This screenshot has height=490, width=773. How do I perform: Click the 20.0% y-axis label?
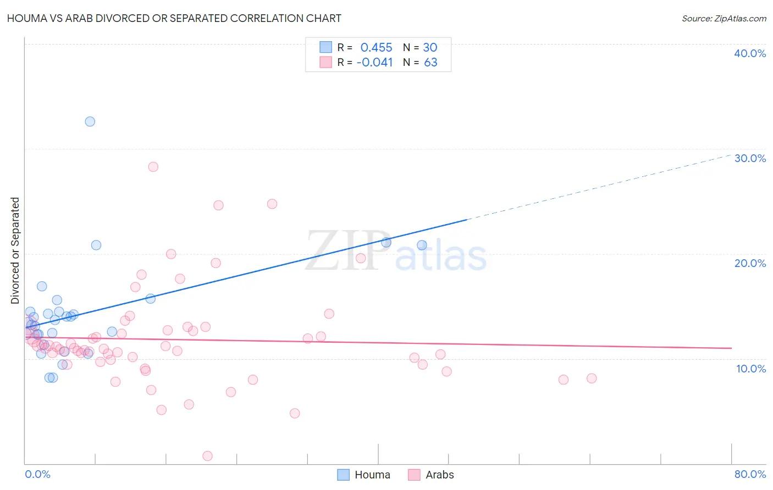[x=750, y=263]
